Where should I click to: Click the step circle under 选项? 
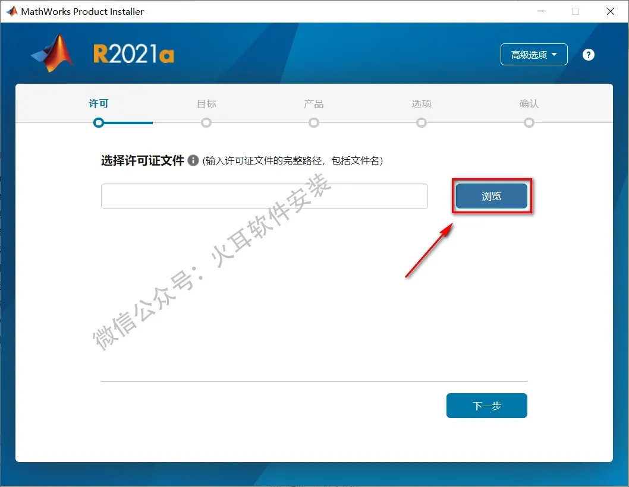(x=421, y=123)
